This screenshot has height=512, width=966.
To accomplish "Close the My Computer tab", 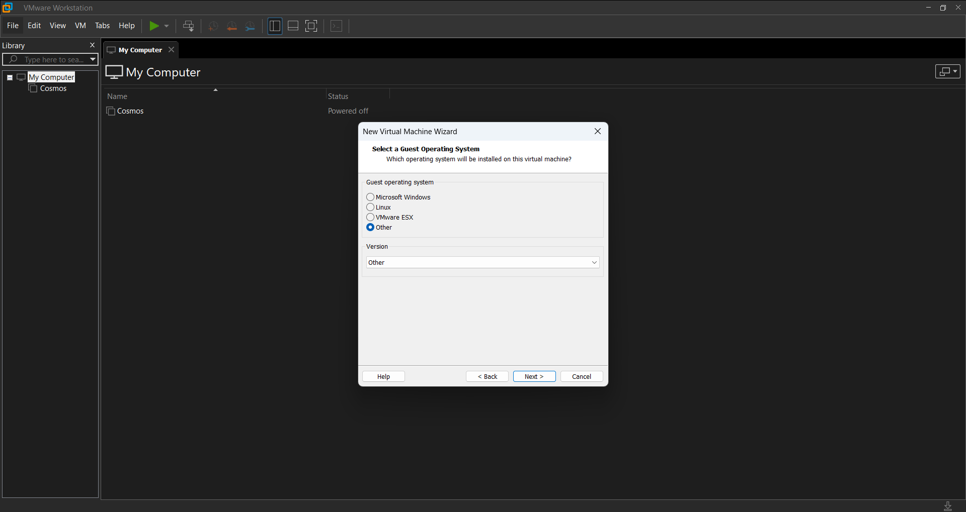I will pos(171,50).
